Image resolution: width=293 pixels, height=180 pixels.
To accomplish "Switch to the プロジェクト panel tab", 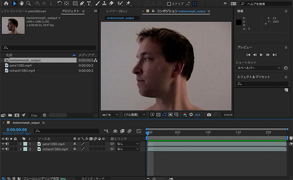I will point(70,11).
